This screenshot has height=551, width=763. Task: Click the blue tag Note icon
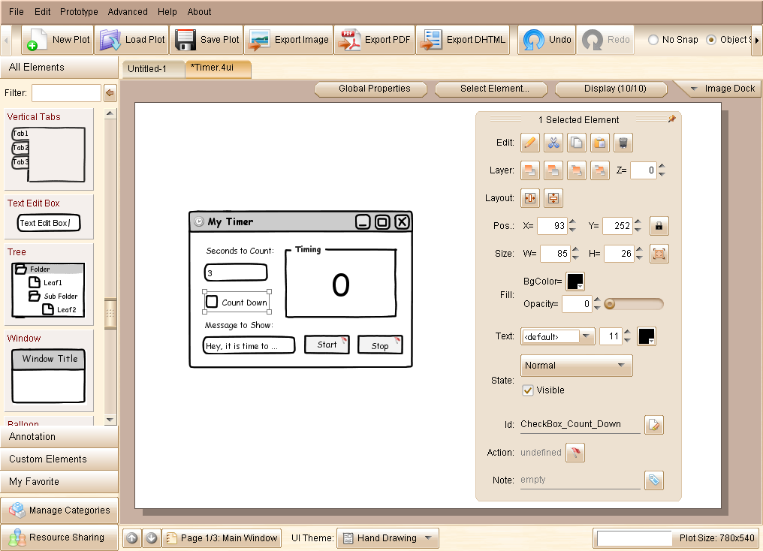point(654,480)
